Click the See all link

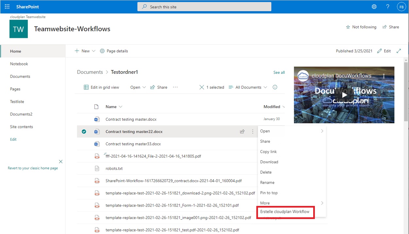point(279,72)
